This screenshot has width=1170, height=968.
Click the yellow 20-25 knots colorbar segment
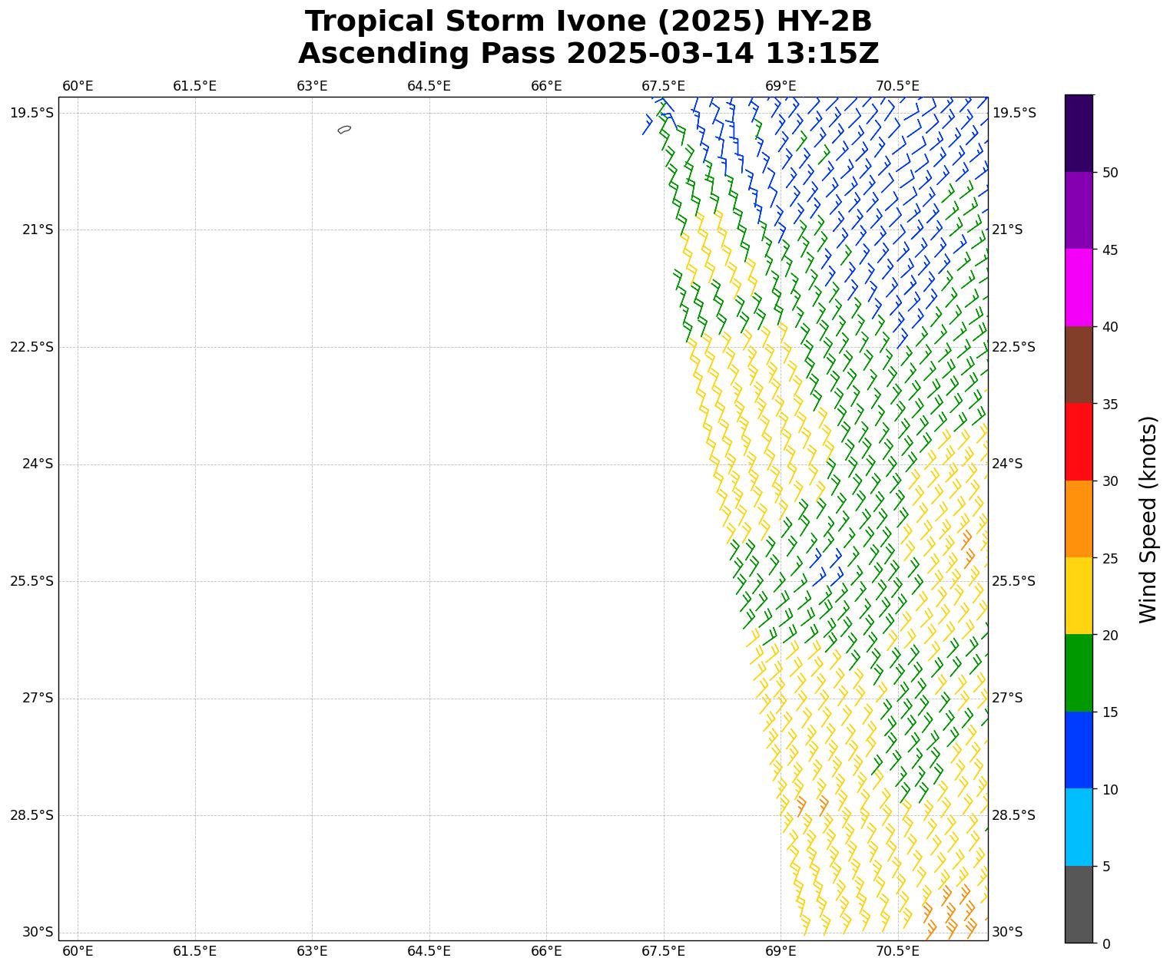pyautogui.click(x=1079, y=596)
